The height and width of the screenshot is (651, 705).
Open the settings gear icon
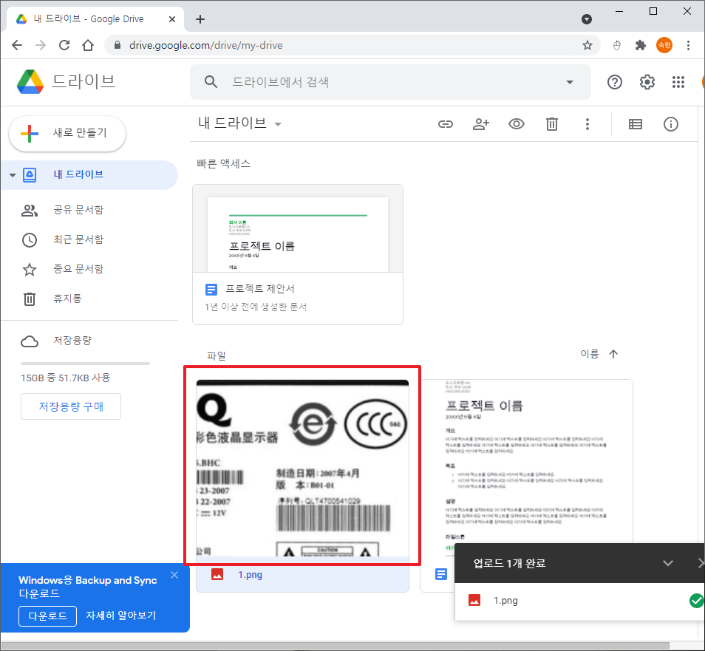647,82
